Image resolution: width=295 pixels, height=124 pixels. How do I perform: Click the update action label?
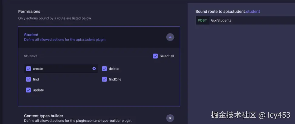tap(38, 90)
